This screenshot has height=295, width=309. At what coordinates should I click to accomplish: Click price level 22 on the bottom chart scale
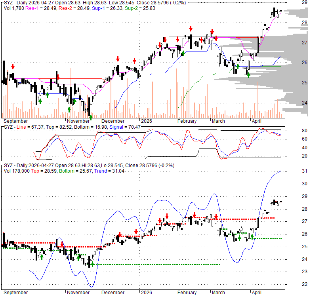tap(305, 284)
